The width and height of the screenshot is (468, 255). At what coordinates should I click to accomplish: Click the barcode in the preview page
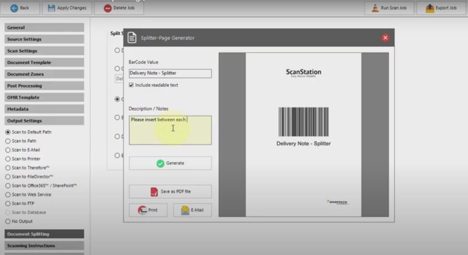tap(303, 122)
